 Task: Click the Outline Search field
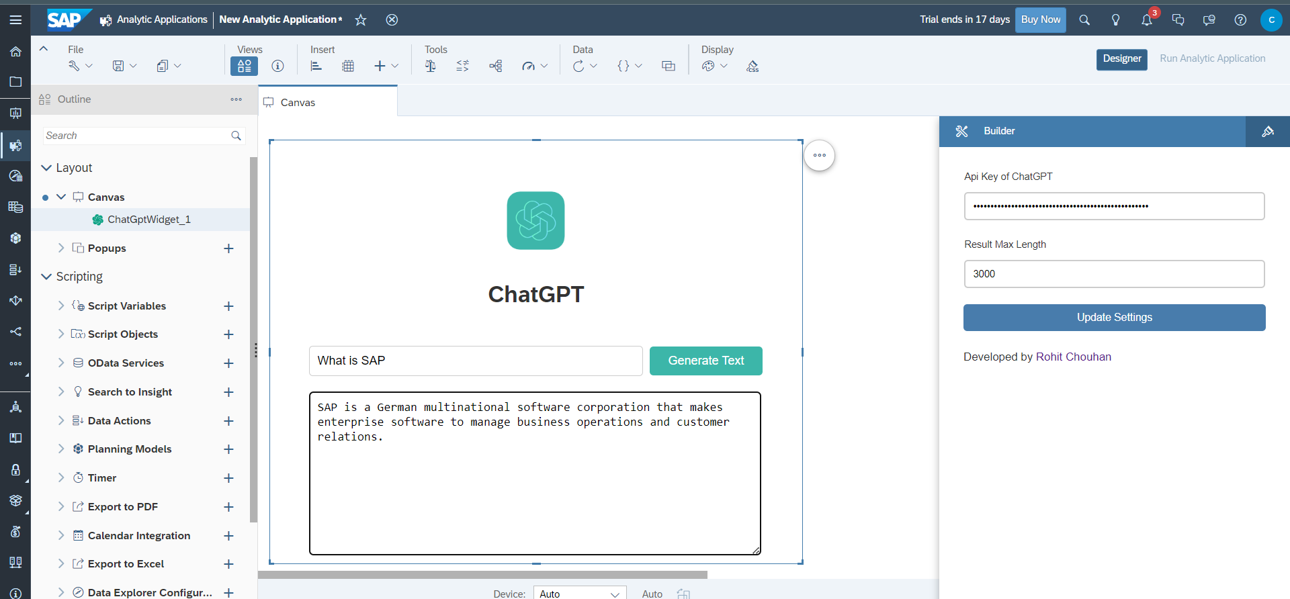point(144,136)
